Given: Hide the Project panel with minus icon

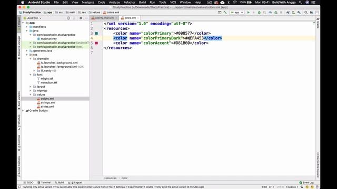Looking at the screenshot, I should [86, 18].
